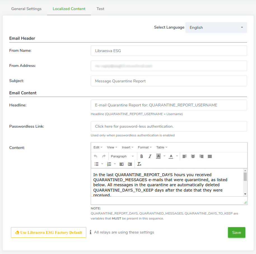
Task: Toggle bold formatting in the editor
Action: (141, 156)
